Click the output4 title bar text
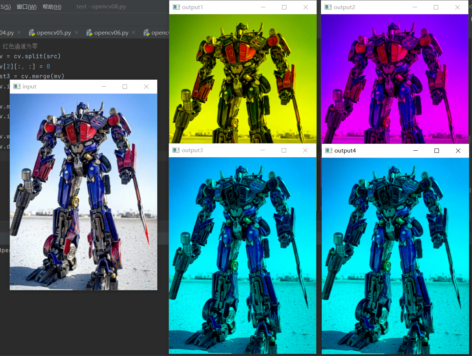Screen dimensions: 472x356 tap(345, 151)
